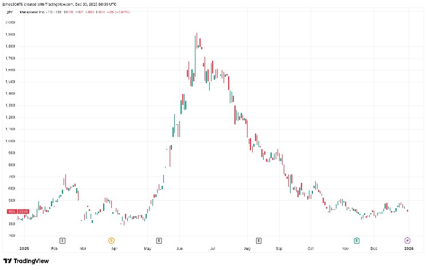Click the 2026 label on time axis
Viewport: 427px width, 270px height.
pyautogui.click(x=409, y=249)
